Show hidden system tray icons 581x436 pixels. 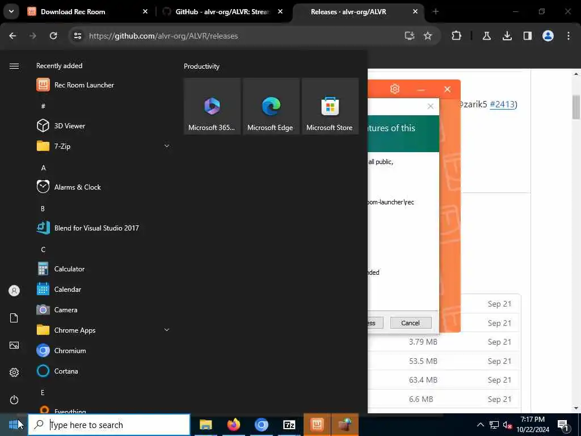(480, 425)
